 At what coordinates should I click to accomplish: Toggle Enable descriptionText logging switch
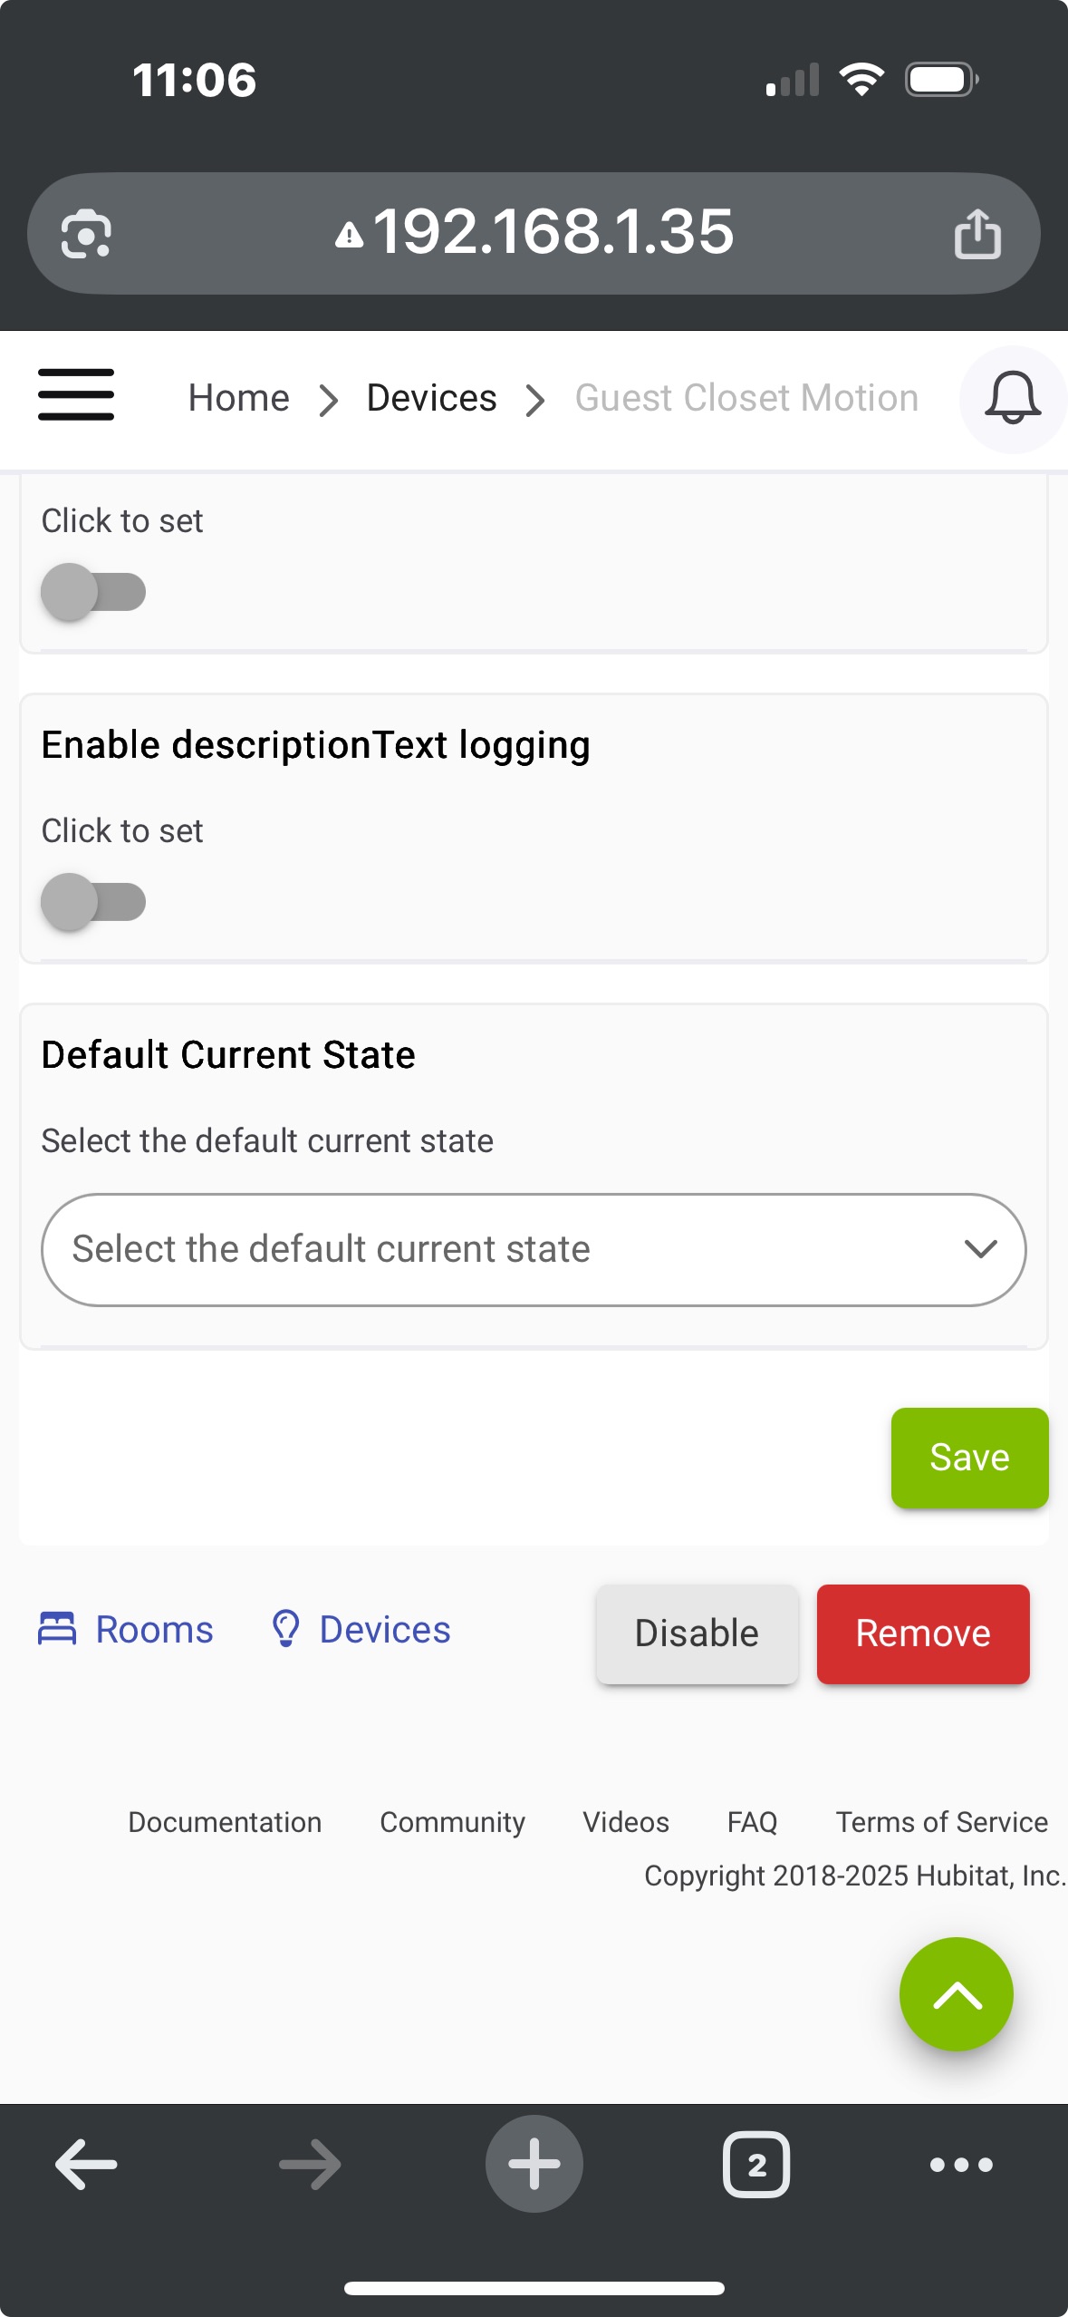point(93,902)
